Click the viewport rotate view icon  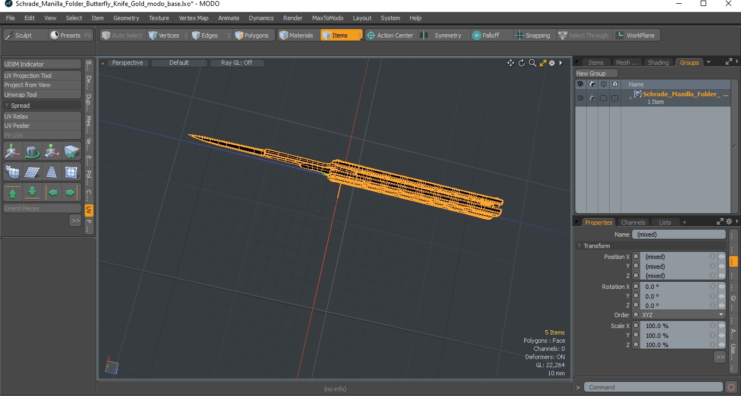(521, 63)
